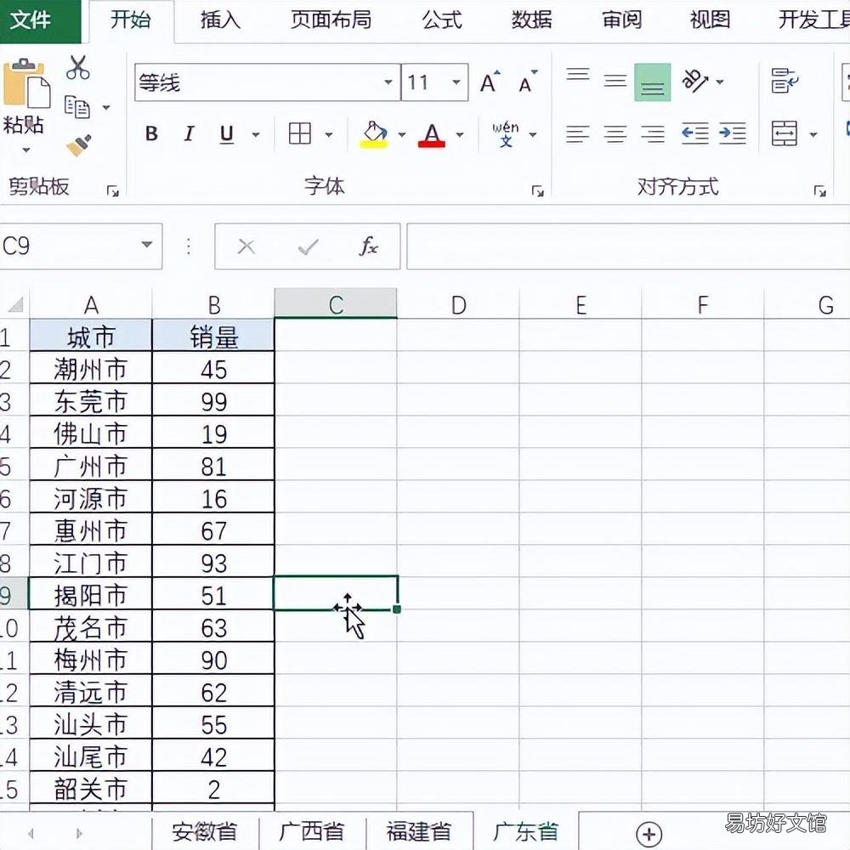
Task: Center text horizontally
Action: tap(615, 134)
